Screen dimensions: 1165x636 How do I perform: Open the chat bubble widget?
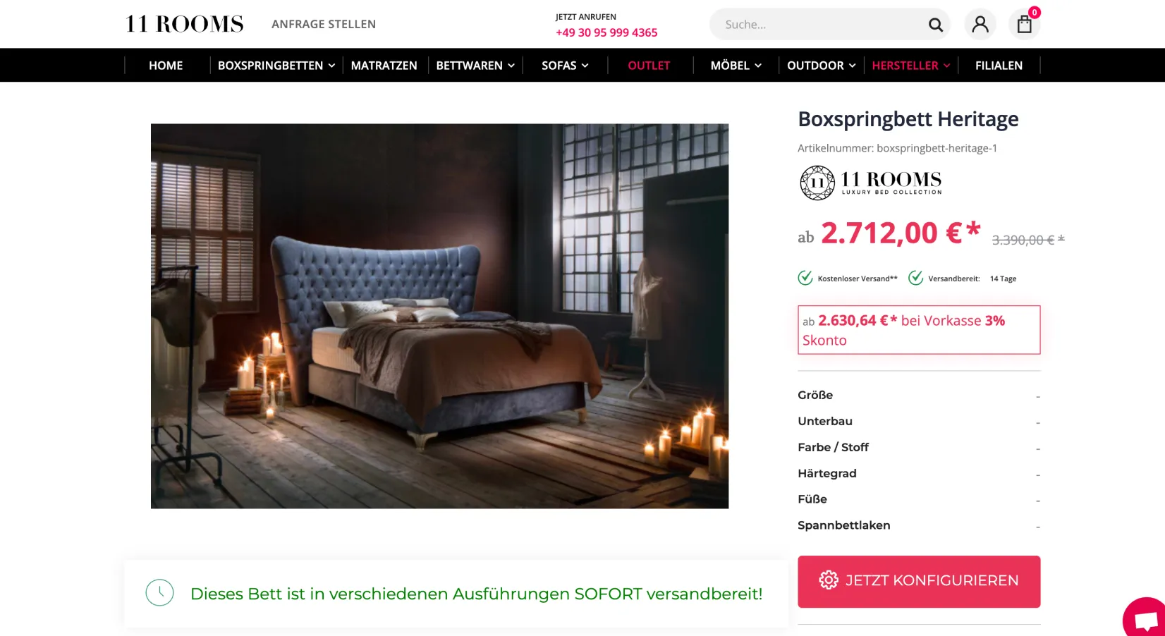1145,619
